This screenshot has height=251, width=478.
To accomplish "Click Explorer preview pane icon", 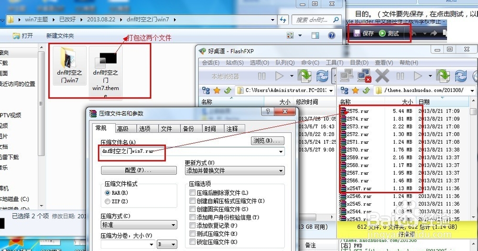I will point(315,36).
